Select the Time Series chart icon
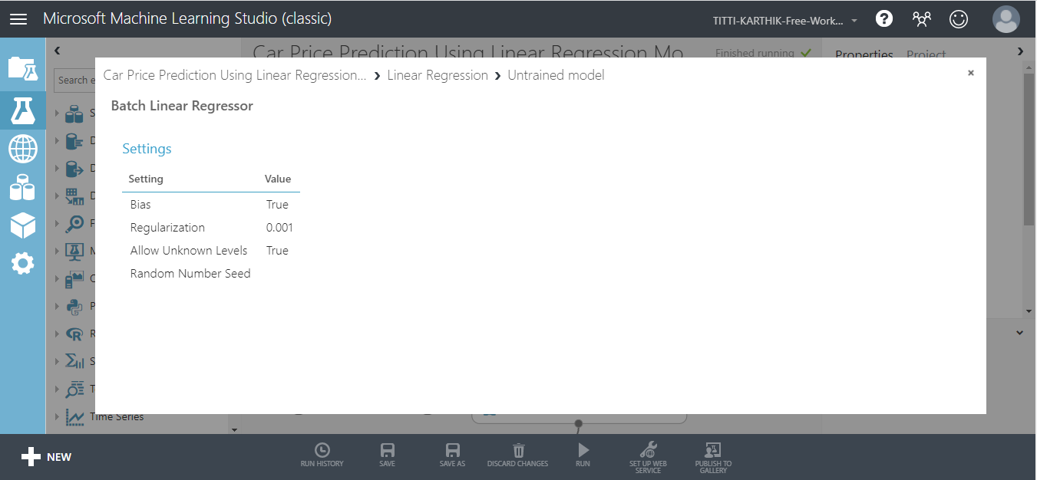This screenshot has height=480, width=1037. coord(75,416)
